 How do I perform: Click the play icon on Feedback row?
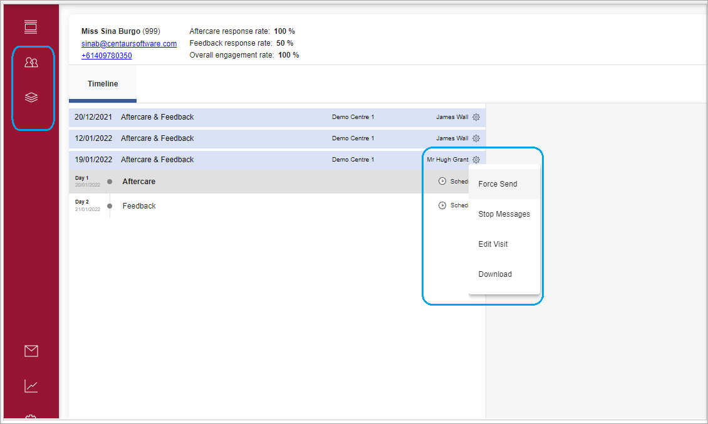click(x=442, y=205)
